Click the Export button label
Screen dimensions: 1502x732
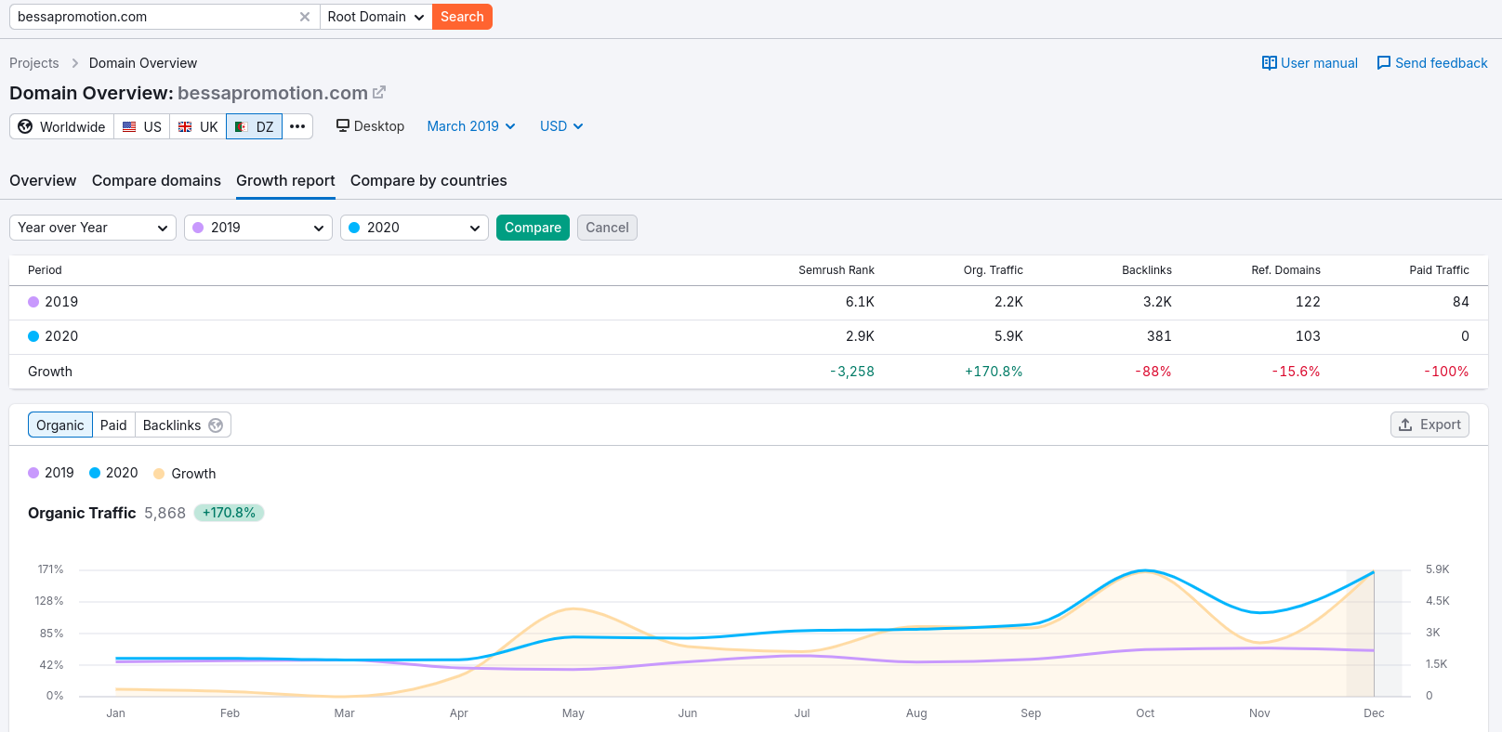click(x=1441, y=425)
